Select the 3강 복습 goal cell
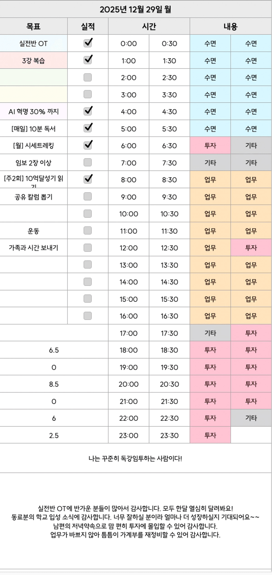 click(34, 61)
